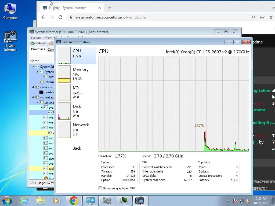Screen dimensions: 275x206
Task: Switch to the Services tab
Action: 51,50
